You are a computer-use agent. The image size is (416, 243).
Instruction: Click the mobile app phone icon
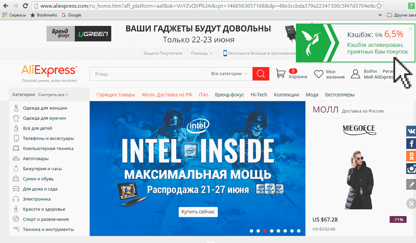coord(225,53)
